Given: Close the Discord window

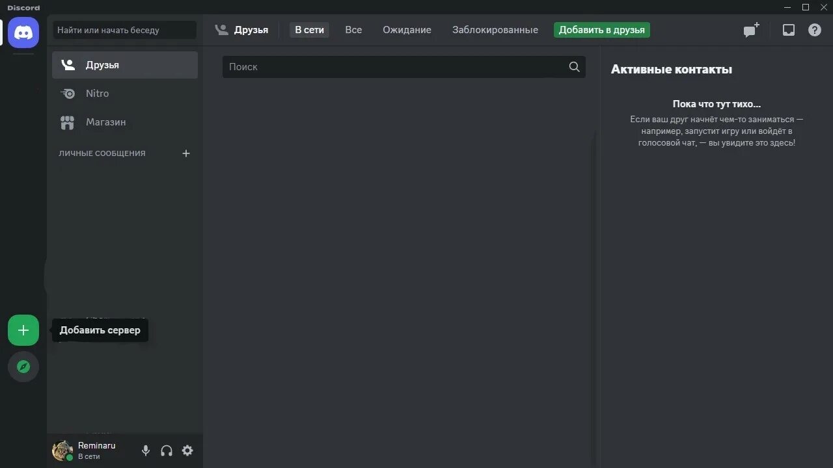Looking at the screenshot, I should coord(824,7).
